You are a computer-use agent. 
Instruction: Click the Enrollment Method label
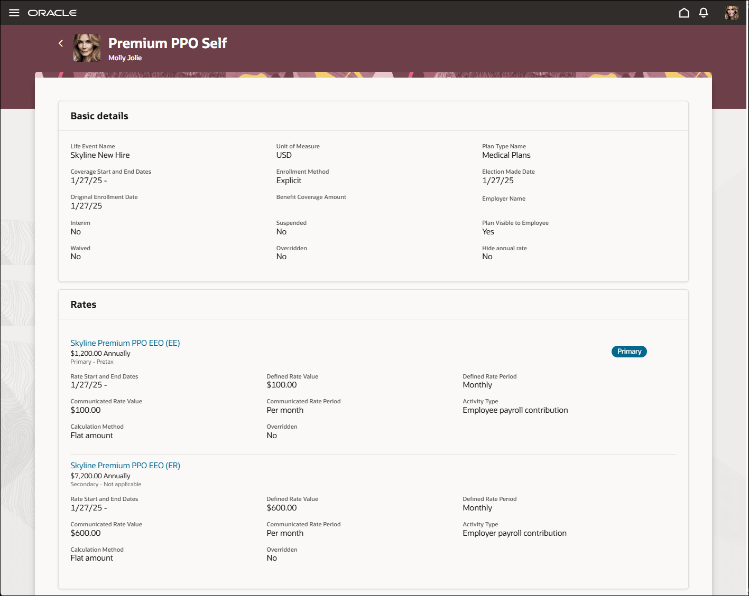point(302,172)
